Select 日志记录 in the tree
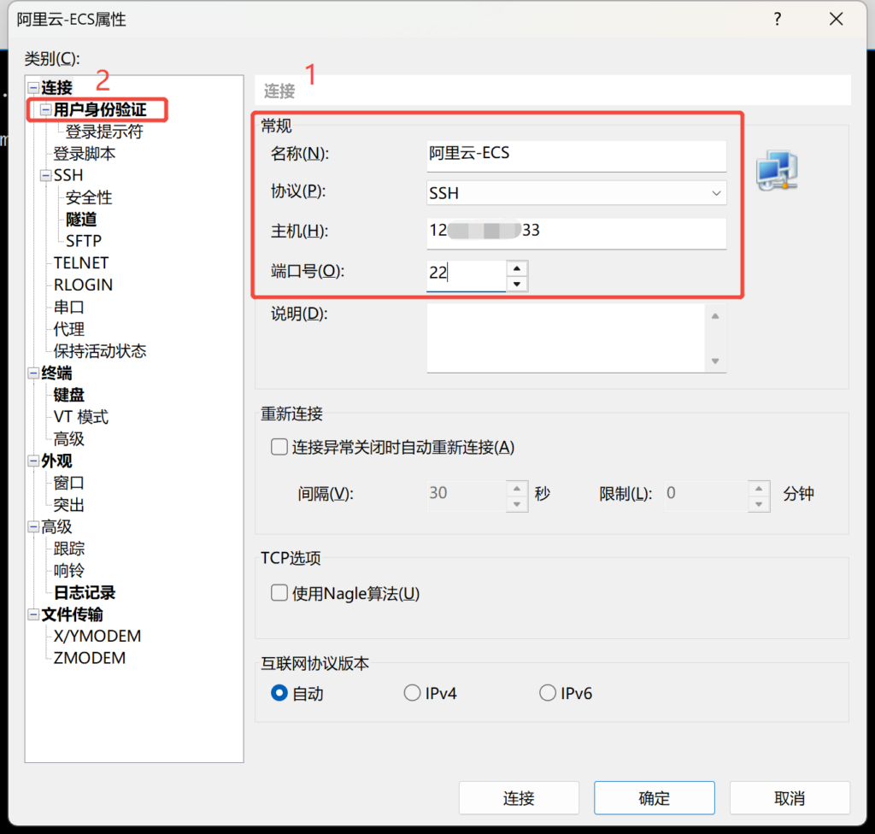Screen dimensions: 875x834 coord(84,593)
